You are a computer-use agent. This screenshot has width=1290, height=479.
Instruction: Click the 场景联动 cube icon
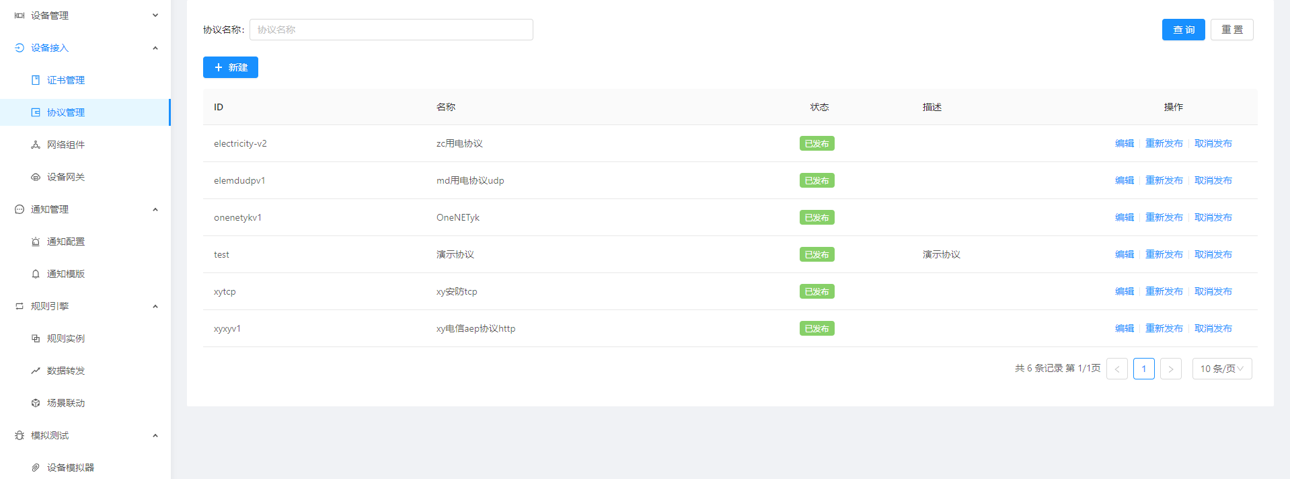pyautogui.click(x=36, y=403)
